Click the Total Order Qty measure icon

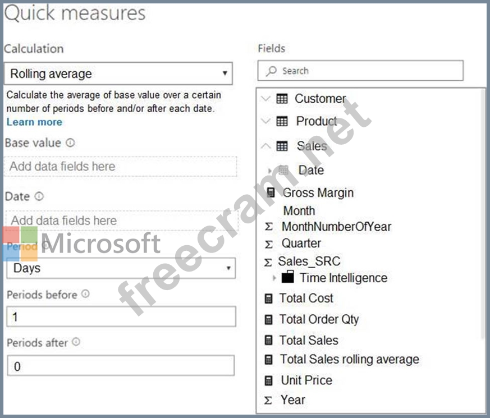click(269, 319)
